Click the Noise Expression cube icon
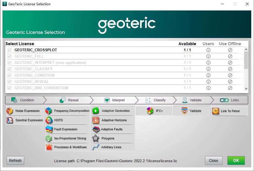254x171 pixels. [x=10, y=111]
